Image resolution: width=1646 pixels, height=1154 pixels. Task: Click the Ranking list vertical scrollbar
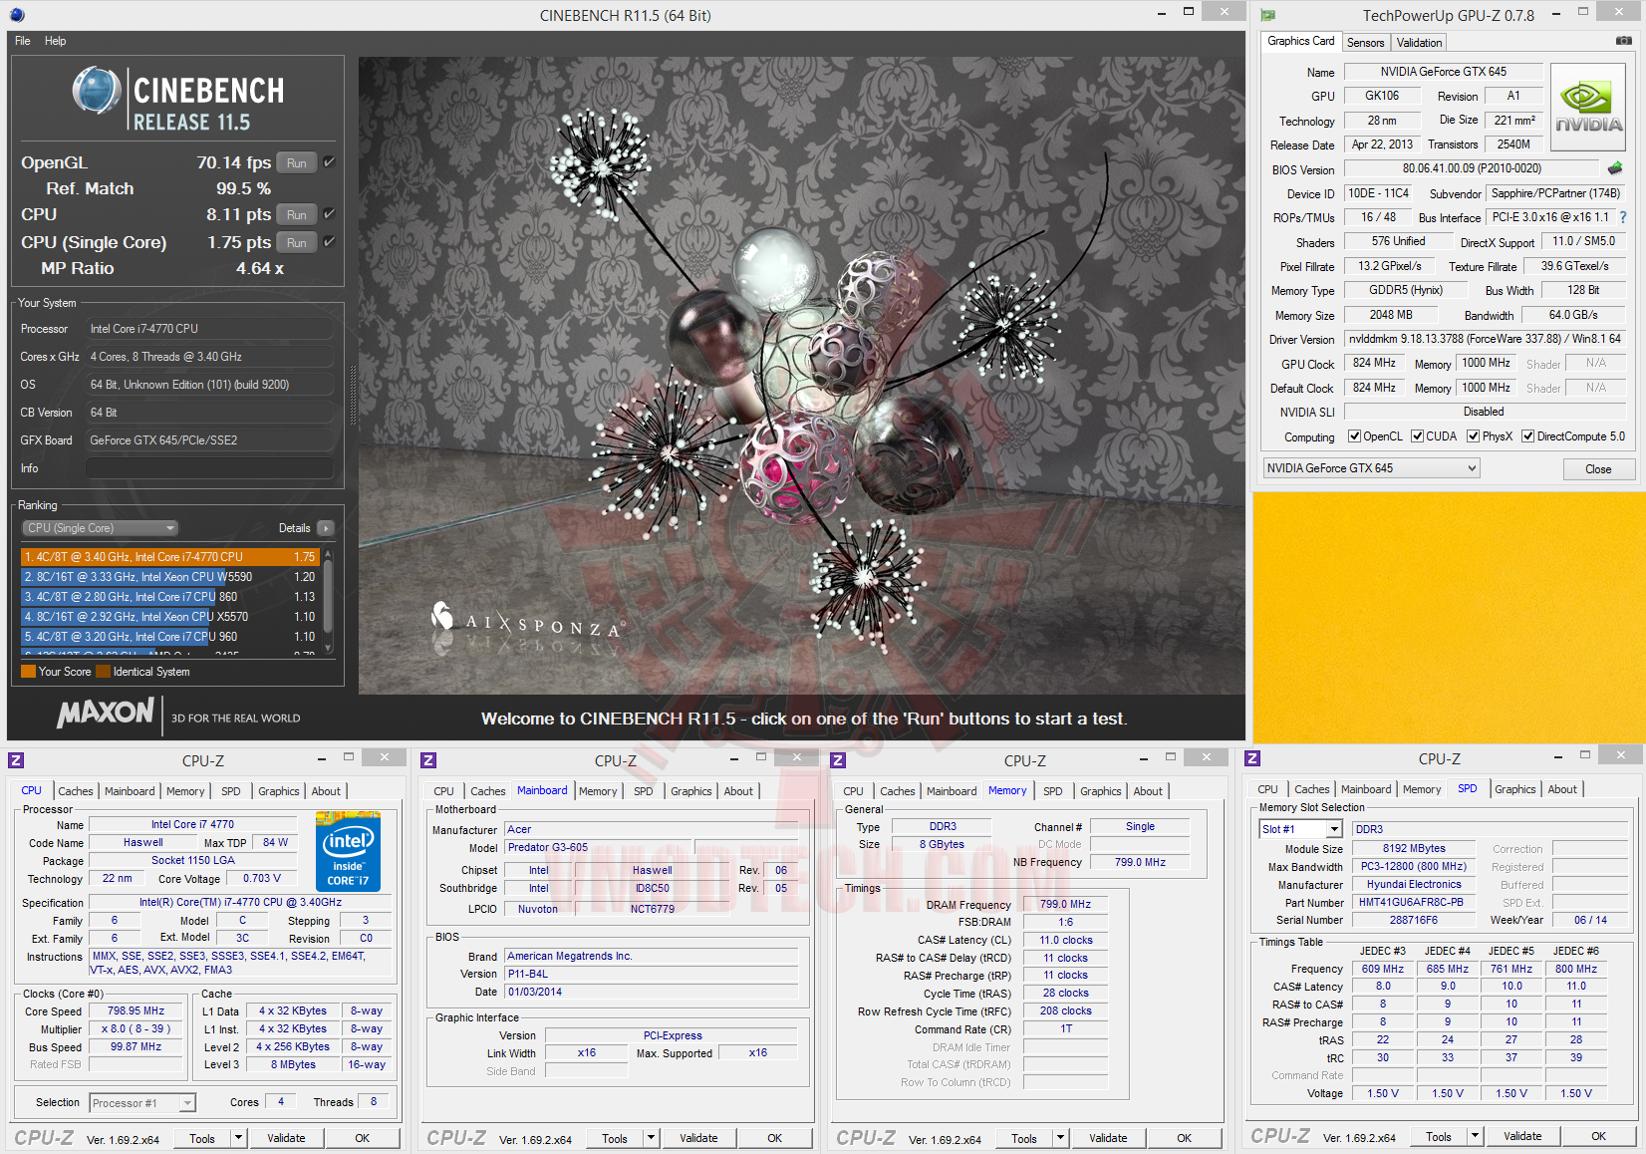[327, 601]
